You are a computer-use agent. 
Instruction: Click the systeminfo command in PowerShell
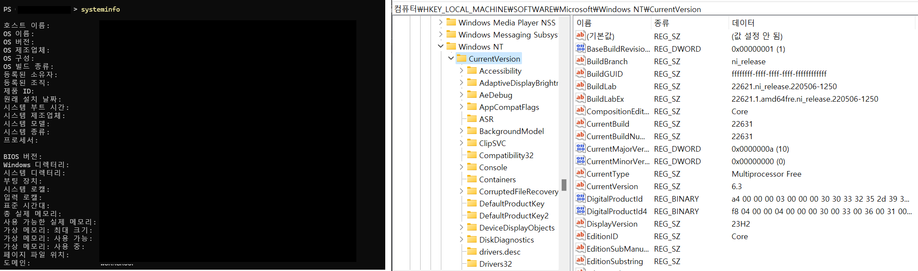click(x=101, y=9)
